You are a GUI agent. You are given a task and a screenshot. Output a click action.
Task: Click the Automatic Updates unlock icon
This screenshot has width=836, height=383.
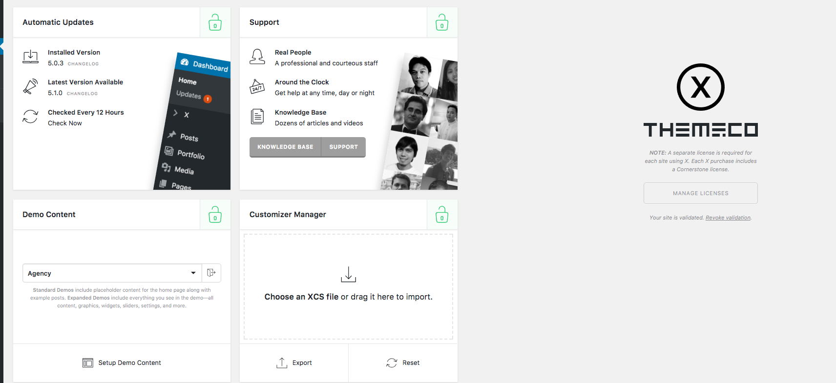pos(215,22)
